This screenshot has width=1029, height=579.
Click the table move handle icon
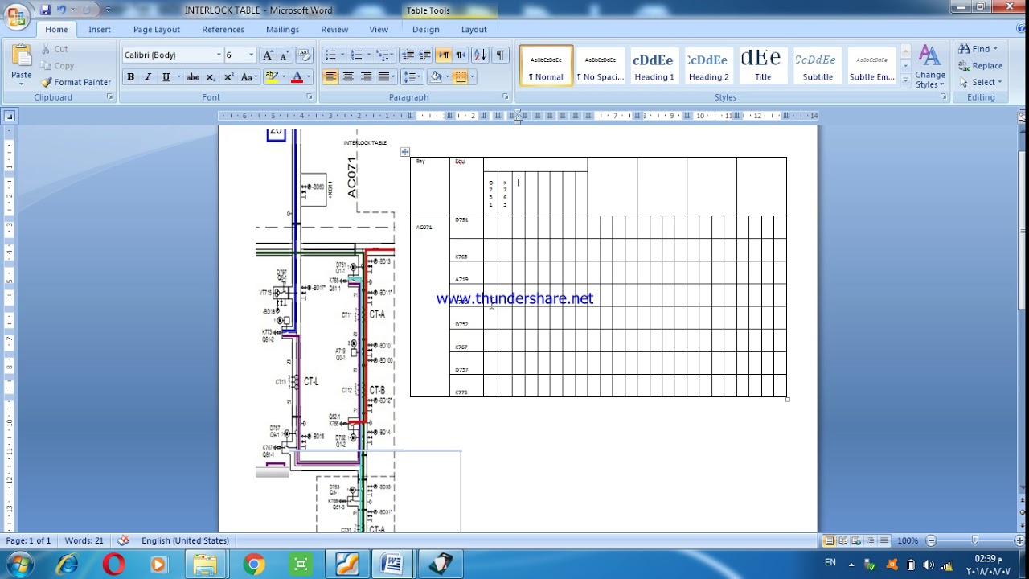[x=405, y=152]
